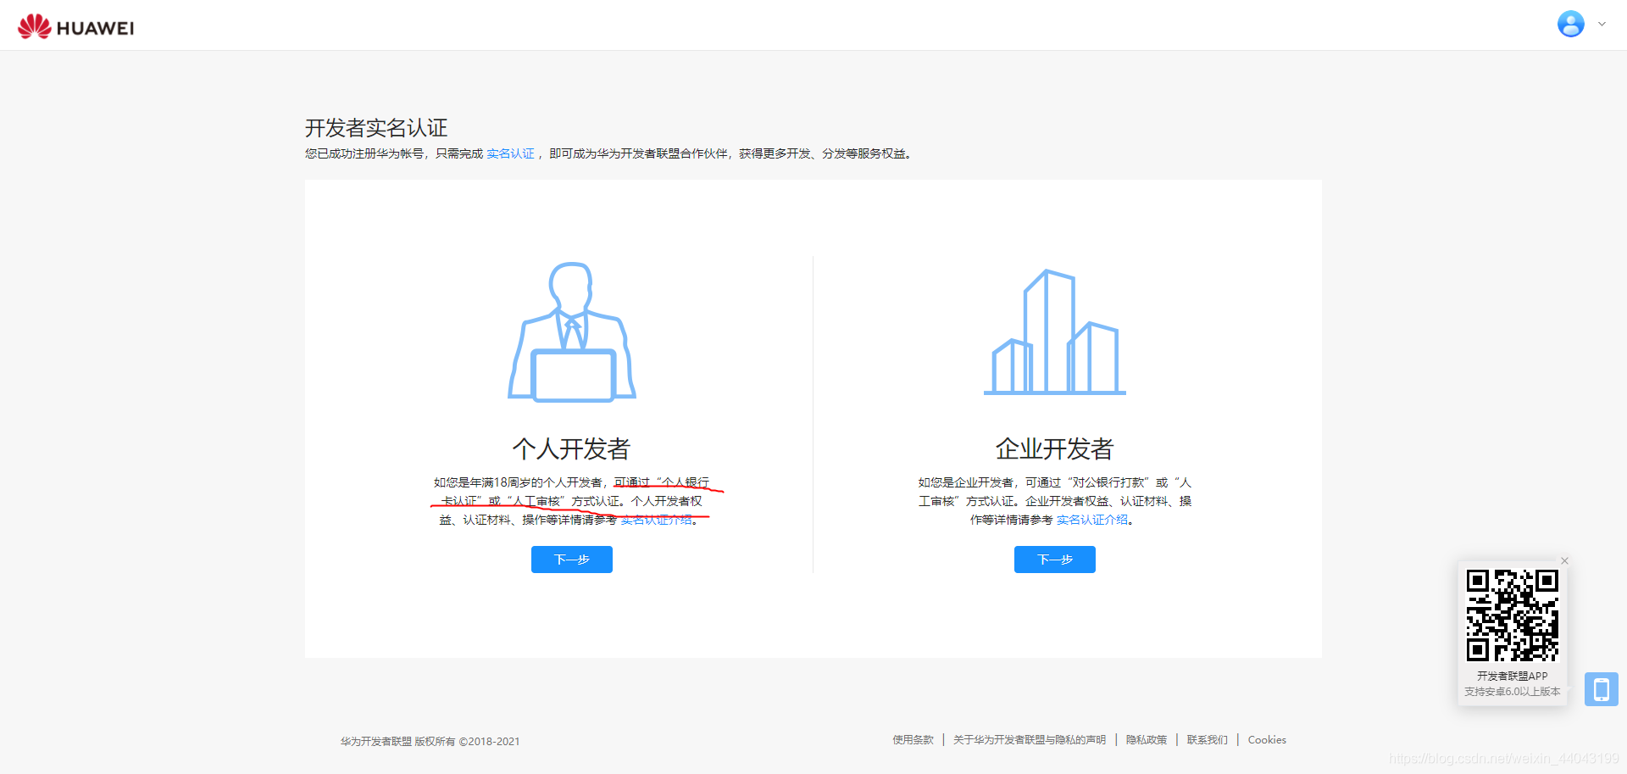Click the 个人开发者 heading
The height and width of the screenshot is (774, 1627).
[x=572, y=448]
